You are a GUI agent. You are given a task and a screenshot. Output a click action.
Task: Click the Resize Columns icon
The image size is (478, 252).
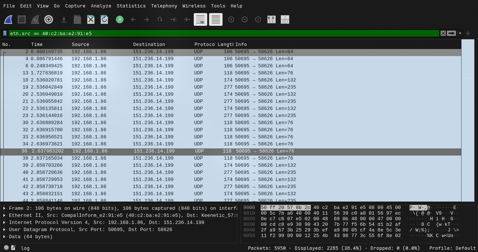(x=272, y=19)
